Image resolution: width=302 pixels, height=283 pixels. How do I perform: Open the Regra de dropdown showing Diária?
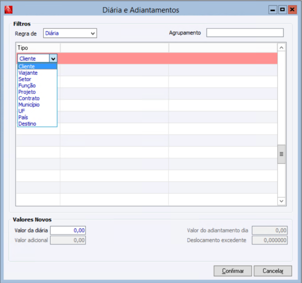[x=70, y=33]
